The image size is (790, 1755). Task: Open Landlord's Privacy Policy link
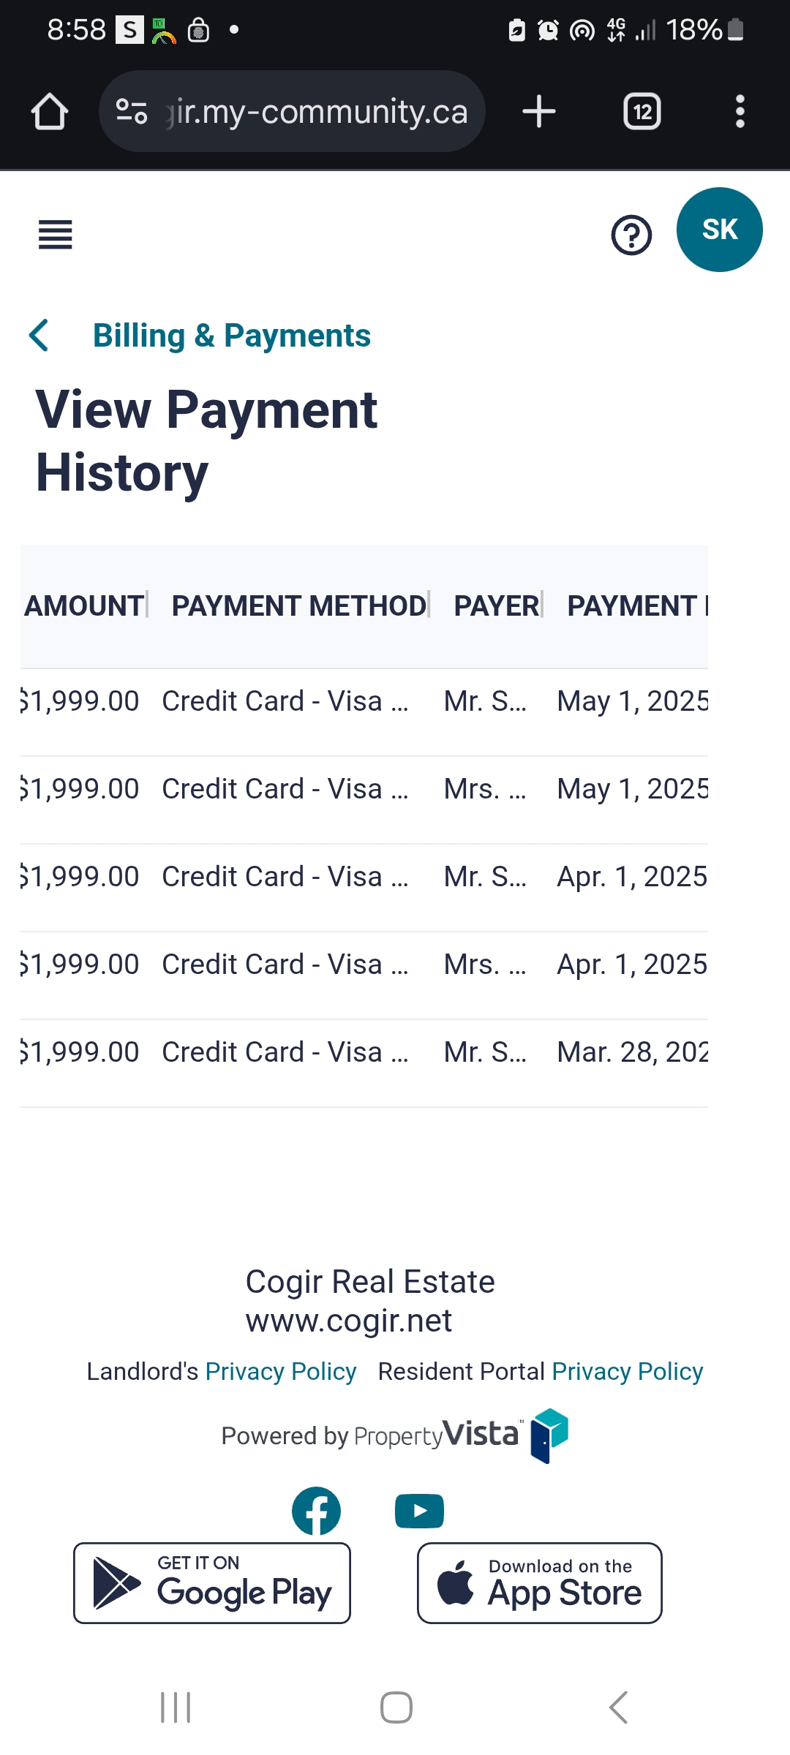click(280, 1371)
